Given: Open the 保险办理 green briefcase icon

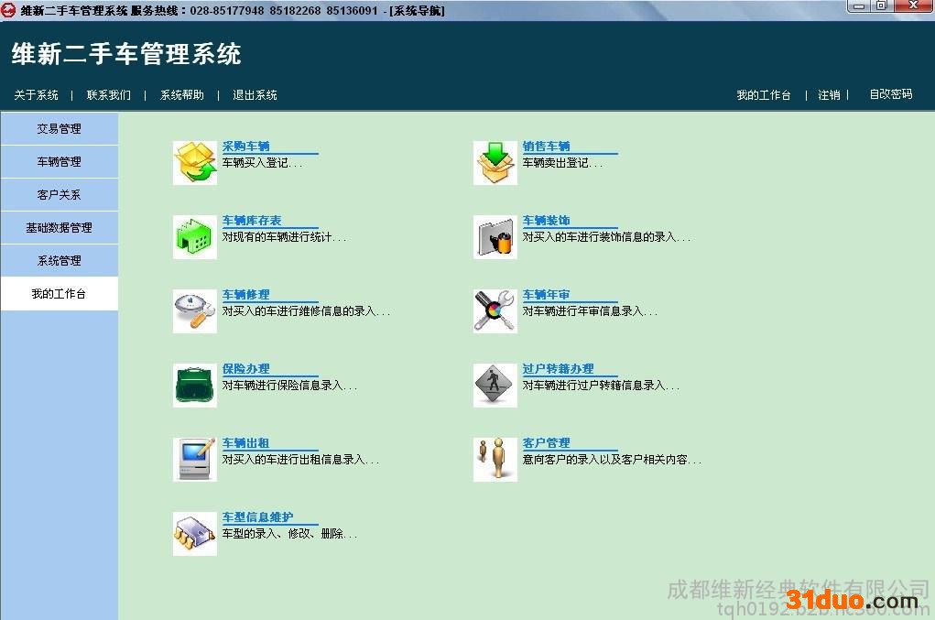Looking at the screenshot, I should click(195, 386).
